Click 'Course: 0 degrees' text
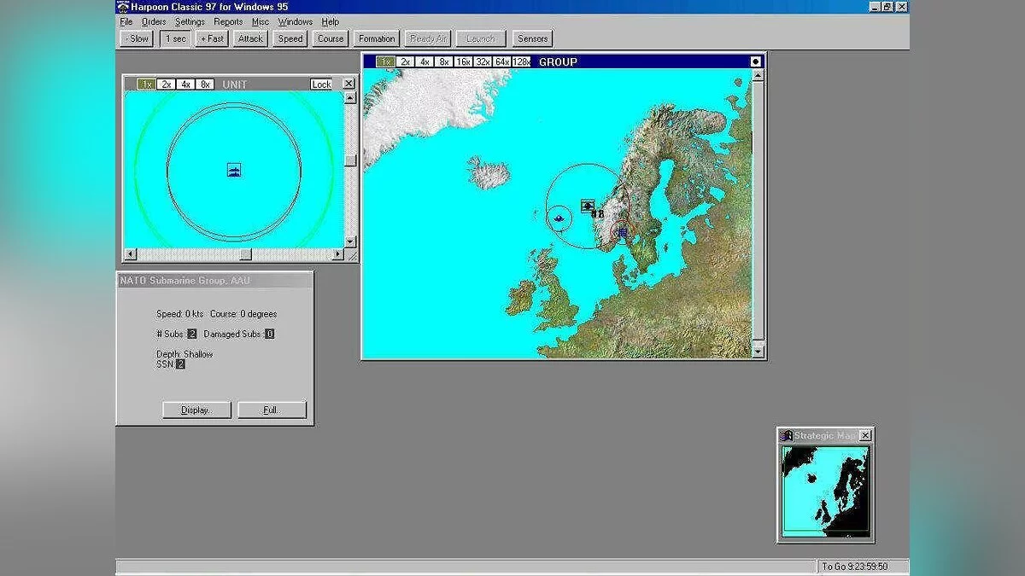The height and width of the screenshot is (576, 1025). tap(243, 314)
